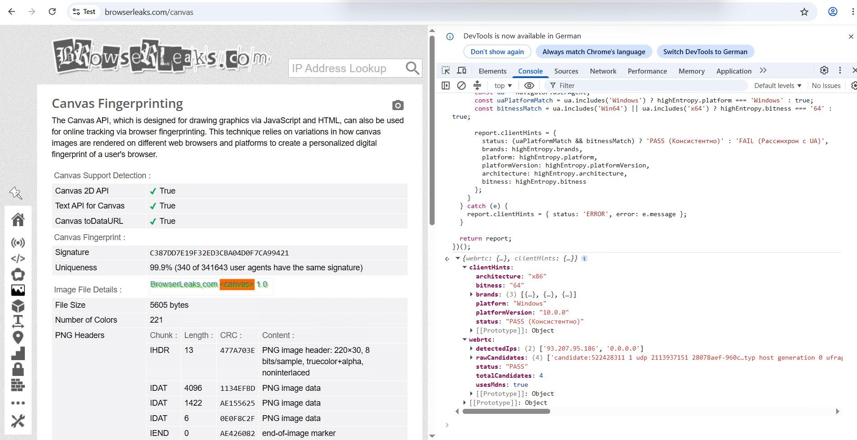Bookmark this page with the star icon
The width and height of the screenshot is (857, 440).
[x=804, y=12]
